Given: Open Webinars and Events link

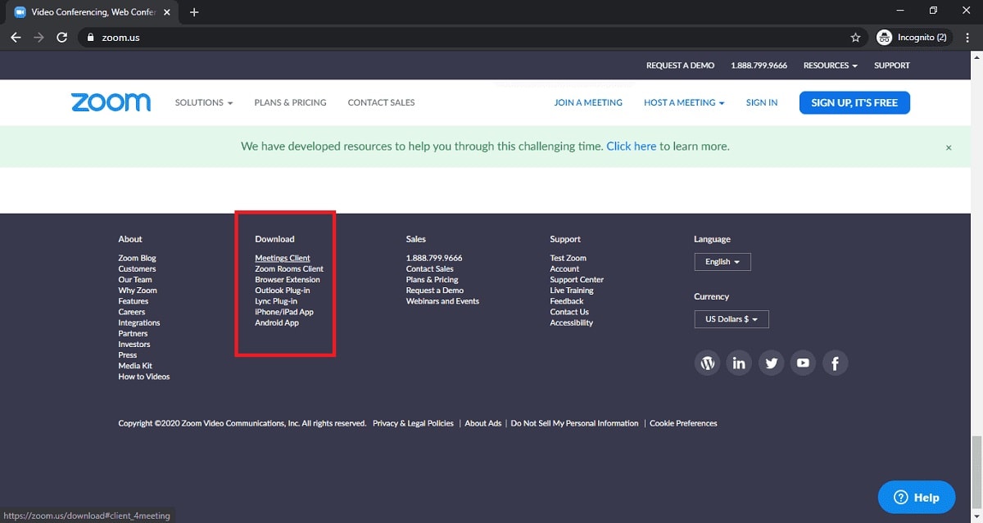Looking at the screenshot, I should pos(442,301).
